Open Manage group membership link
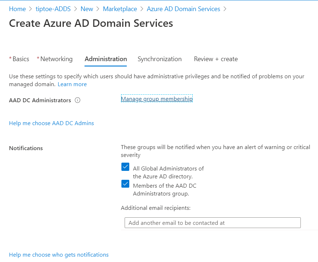318x262 pixels. (157, 99)
